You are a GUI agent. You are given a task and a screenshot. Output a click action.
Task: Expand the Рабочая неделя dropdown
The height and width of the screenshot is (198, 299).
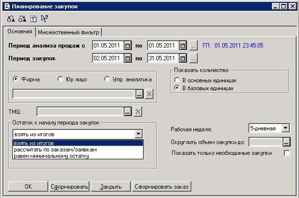[286, 128]
